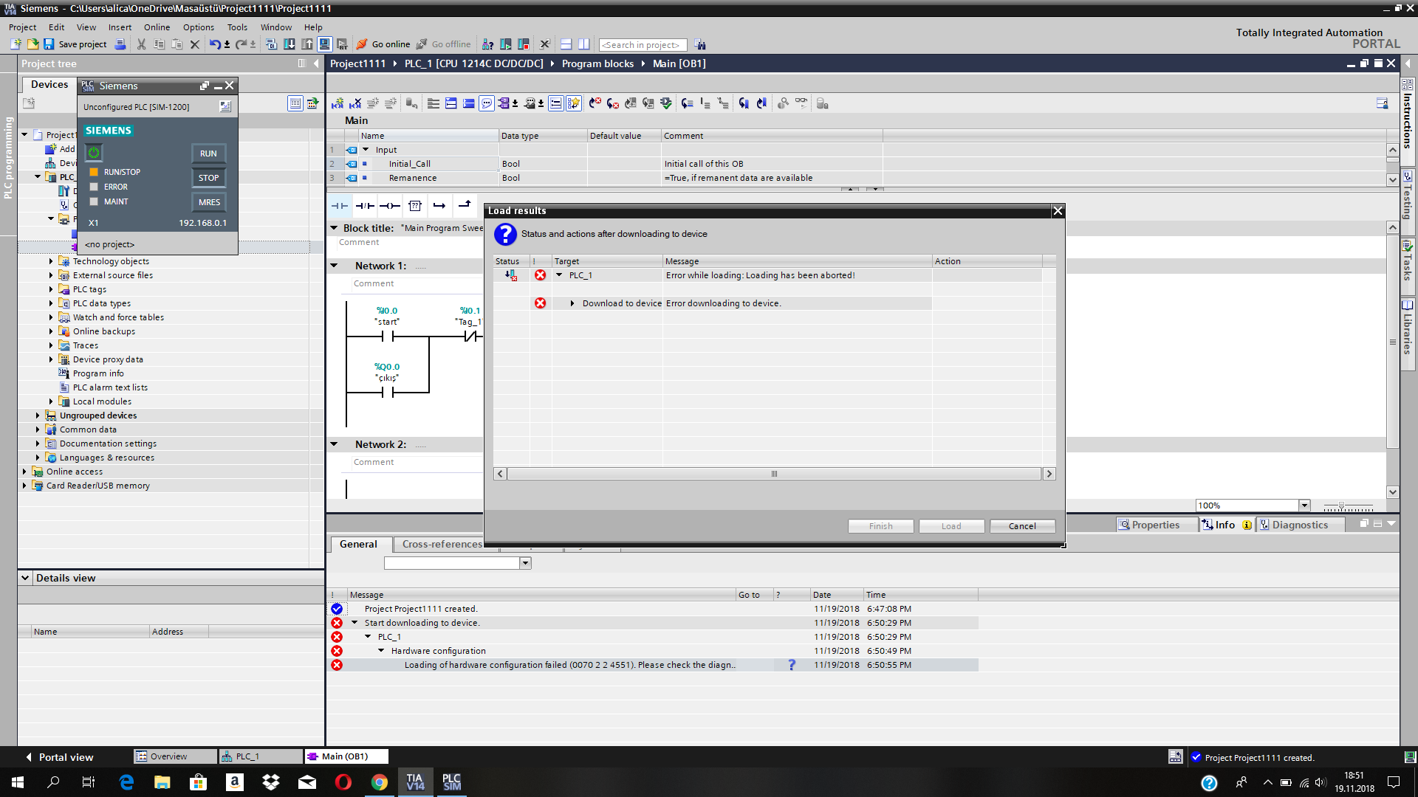Cancel the Load results dialog
The height and width of the screenshot is (797, 1418).
click(x=1022, y=526)
